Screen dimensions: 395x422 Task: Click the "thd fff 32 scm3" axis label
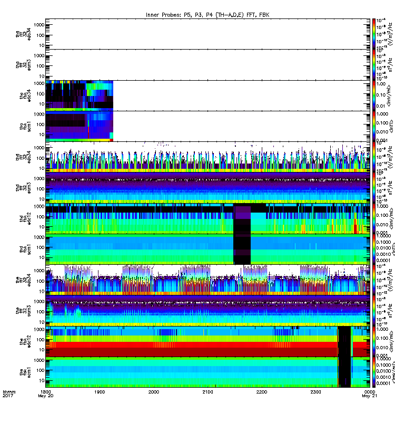[23, 188]
